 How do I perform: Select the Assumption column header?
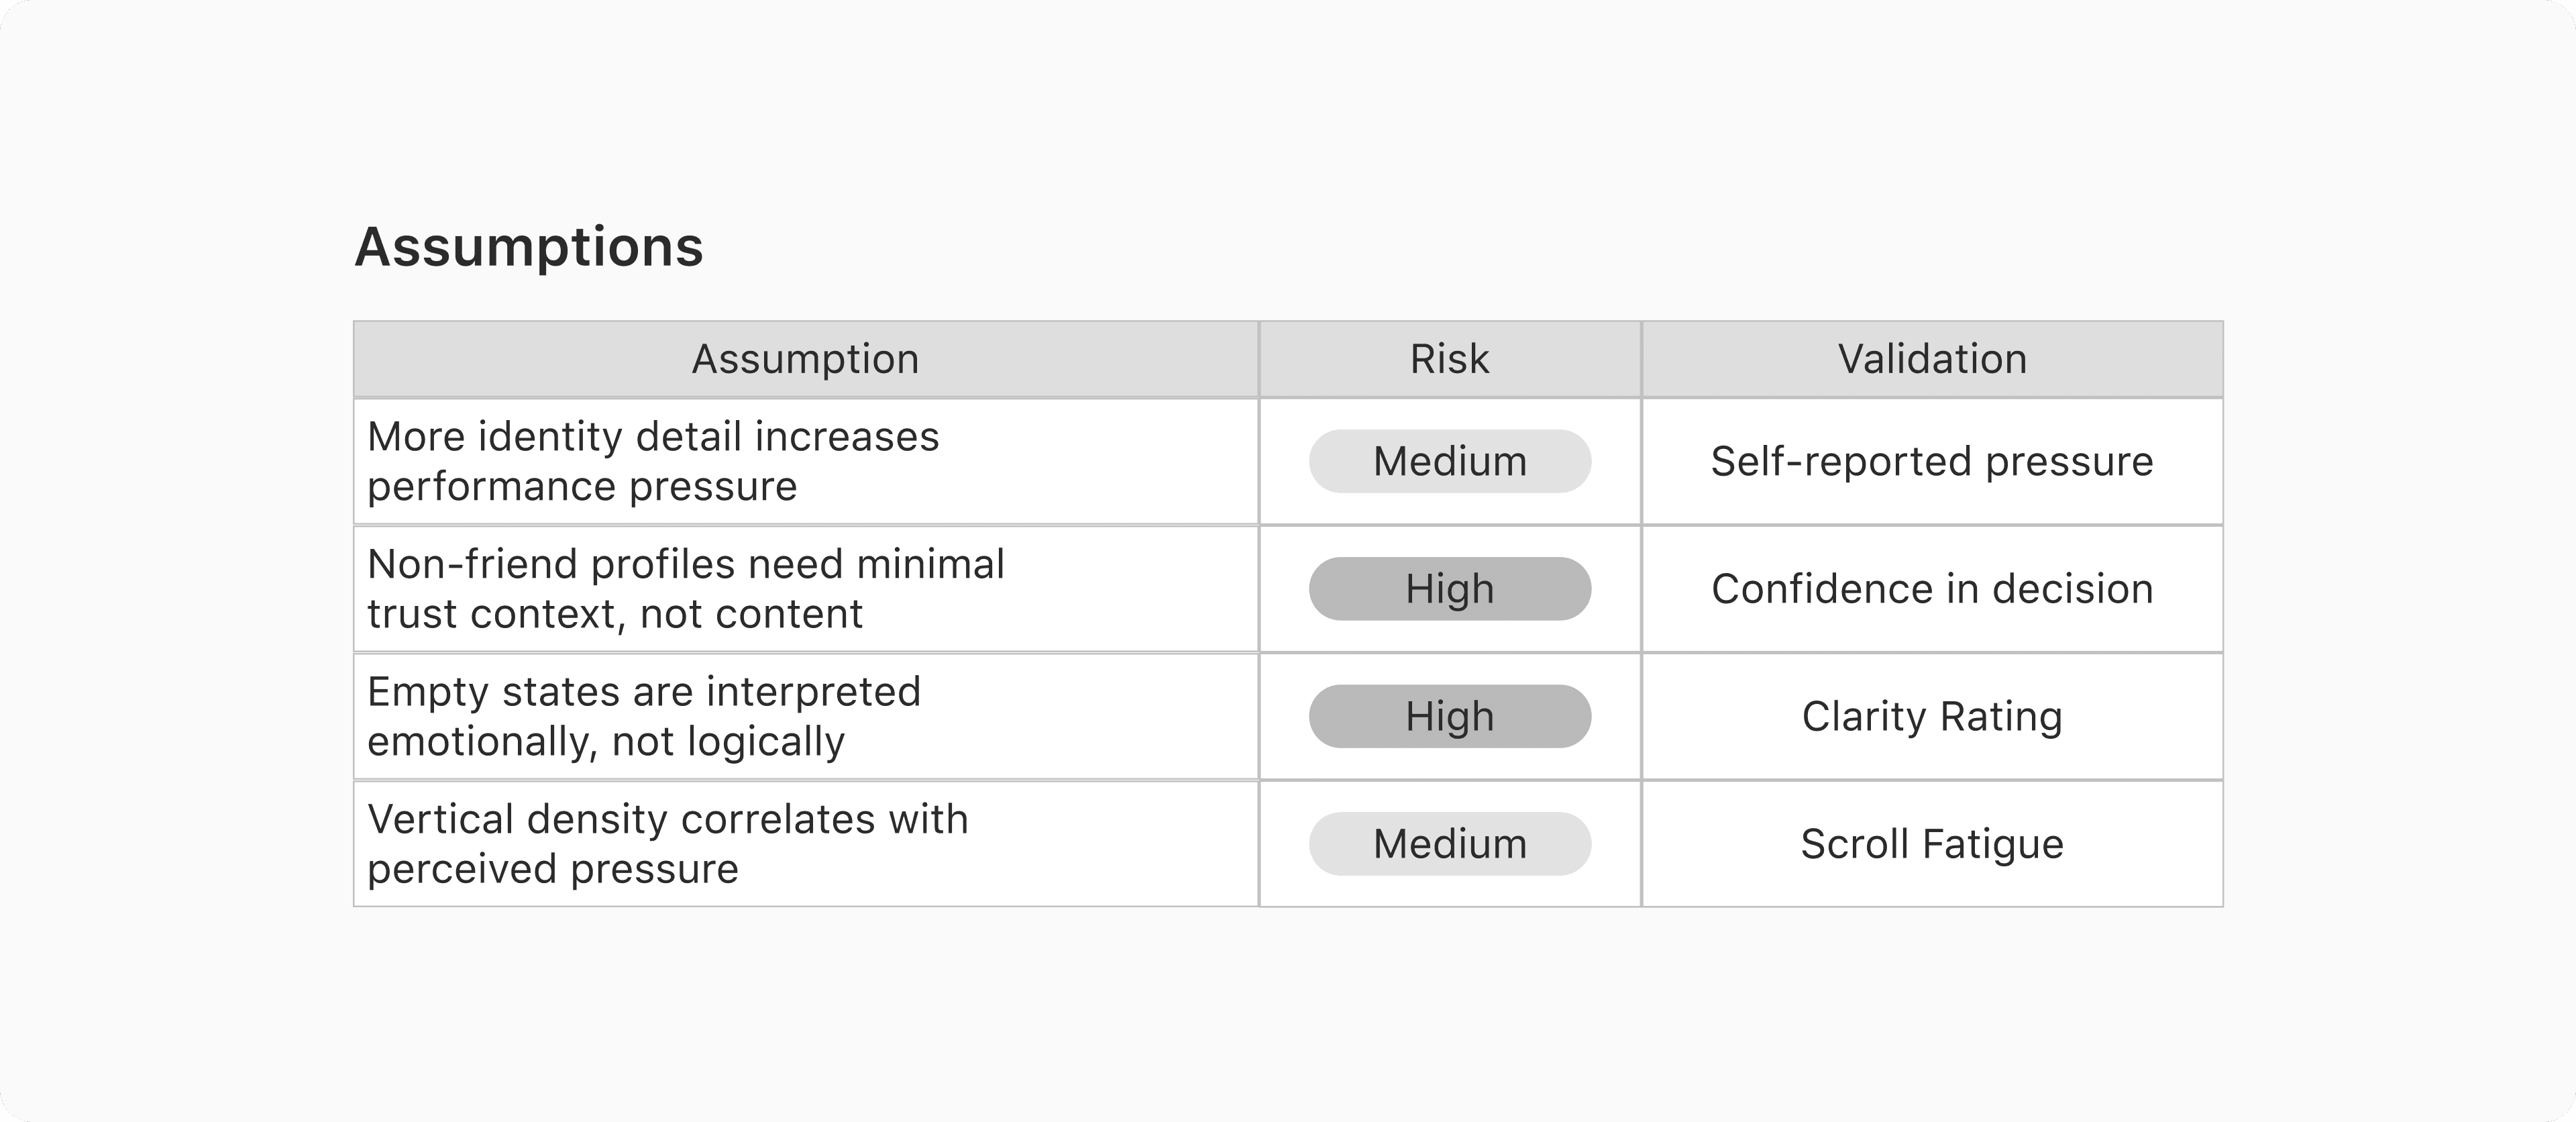[x=805, y=359]
